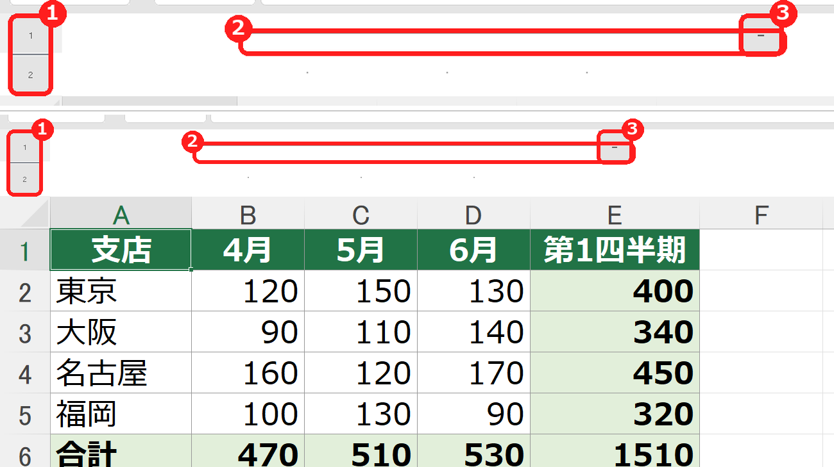Click the quarterly total 450 cell

pyautogui.click(x=615, y=373)
